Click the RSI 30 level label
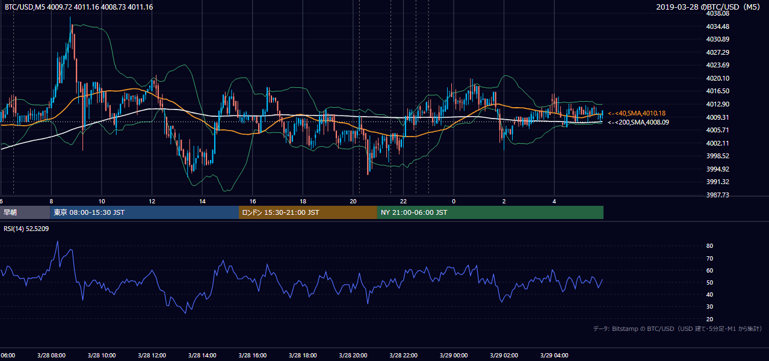Image resolution: width=769 pixels, height=361 pixels. click(709, 307)
